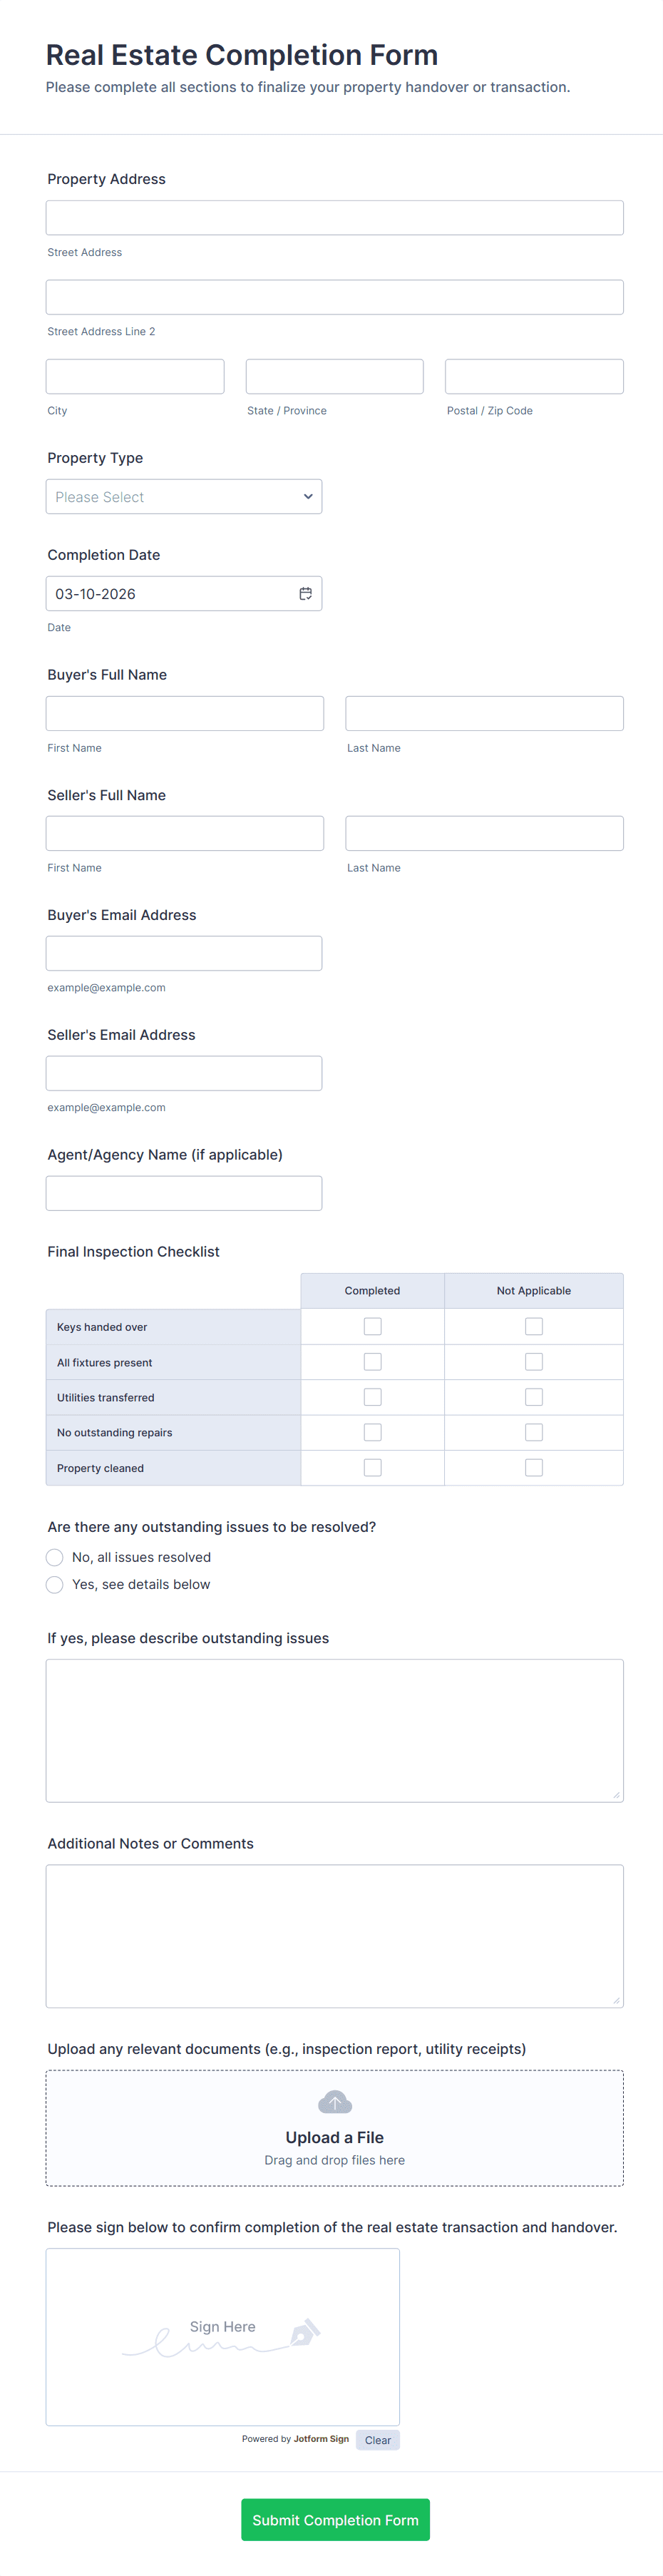
Task: Check Completed for Keys handed over
Action: [x=372, y=1326]
